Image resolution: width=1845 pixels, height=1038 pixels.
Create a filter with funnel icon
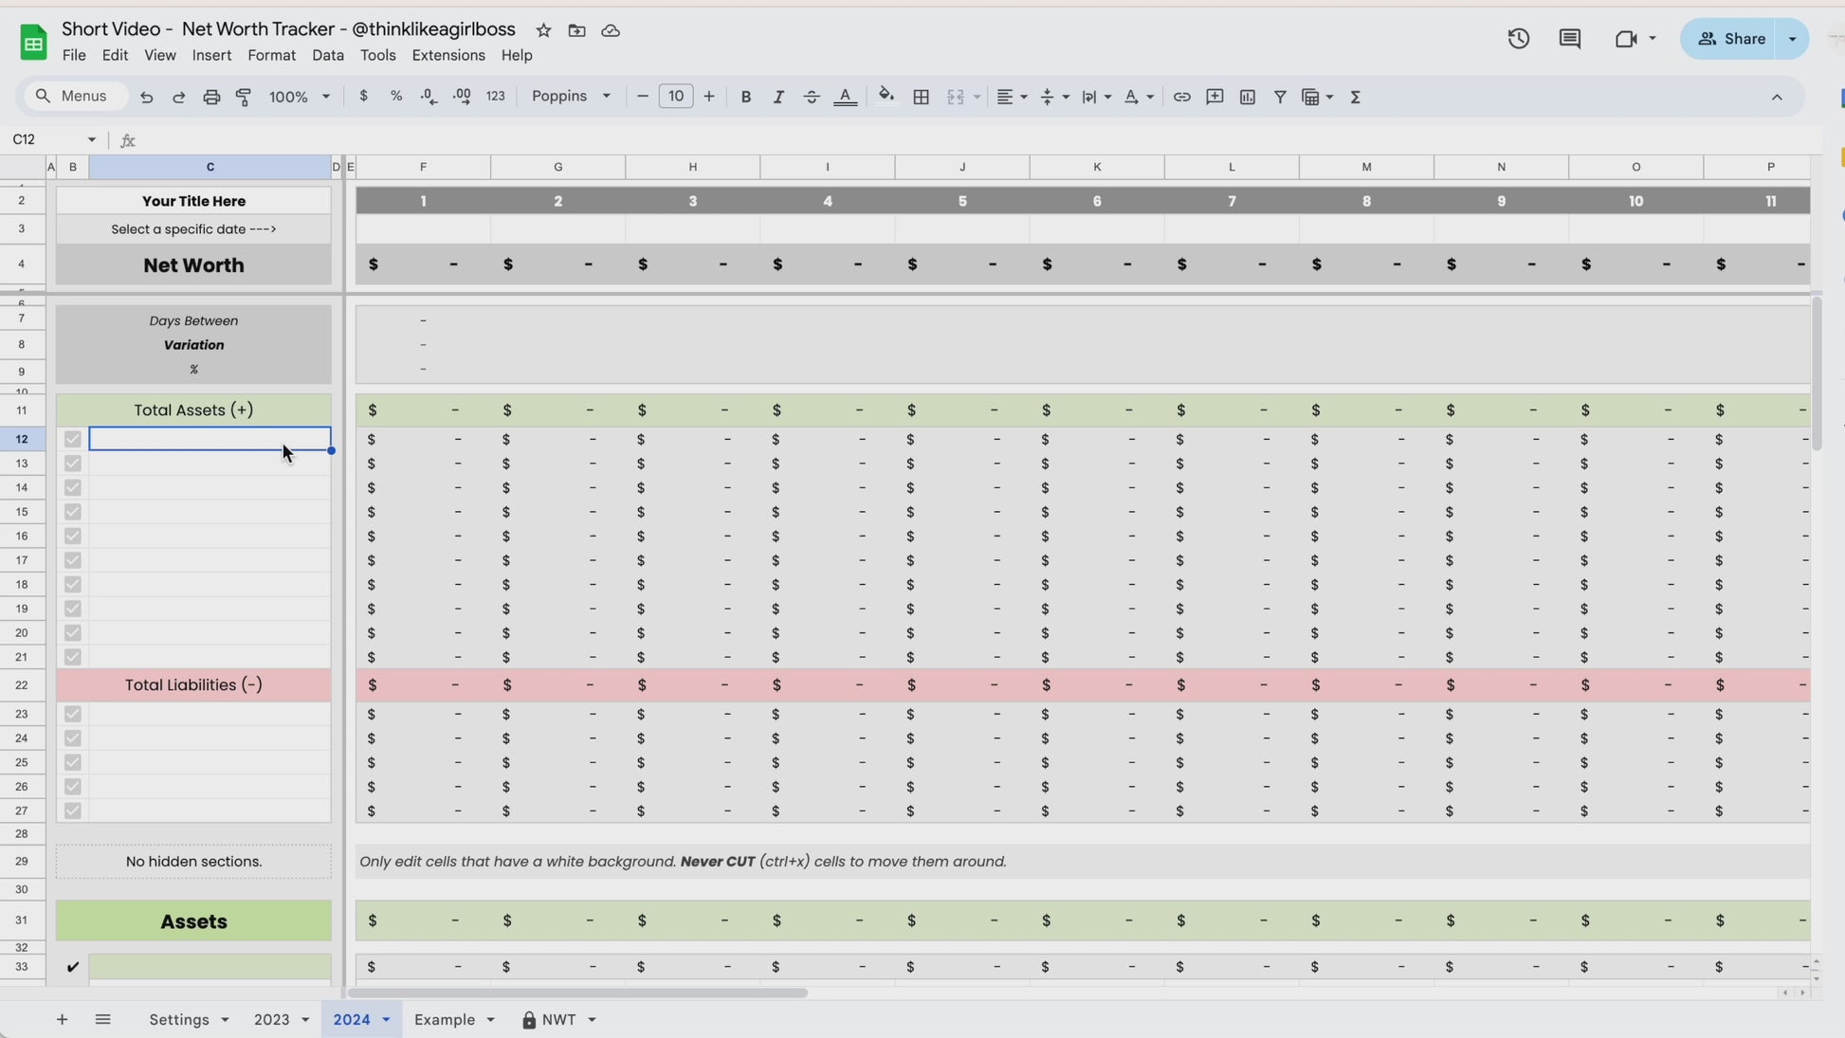1280,97
